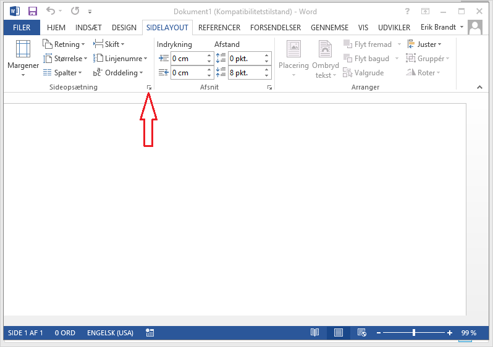Switch to the VIS tab
This screenshot has width=493, height=347.
[363, 28]
